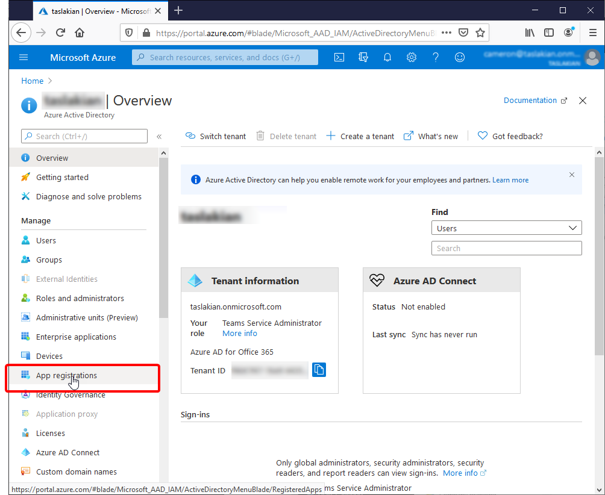
Task: Dismiss the remote work info banner
Action: pos(572,175)
